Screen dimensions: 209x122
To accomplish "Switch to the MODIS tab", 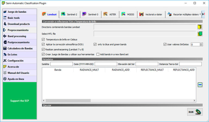I will click(x=128, y=14).
